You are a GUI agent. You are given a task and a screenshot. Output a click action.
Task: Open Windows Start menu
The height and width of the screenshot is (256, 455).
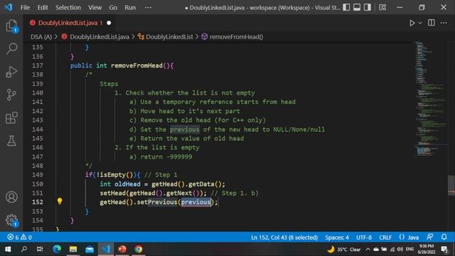coord(8,249)
